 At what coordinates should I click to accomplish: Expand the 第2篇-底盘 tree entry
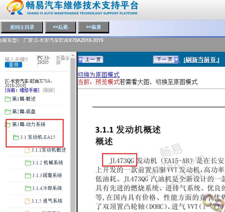(x=24, y=112)
